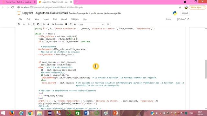
Task: Click the code line 'cout_nouveau = fonction_cout()'
Action: [56, 54]
